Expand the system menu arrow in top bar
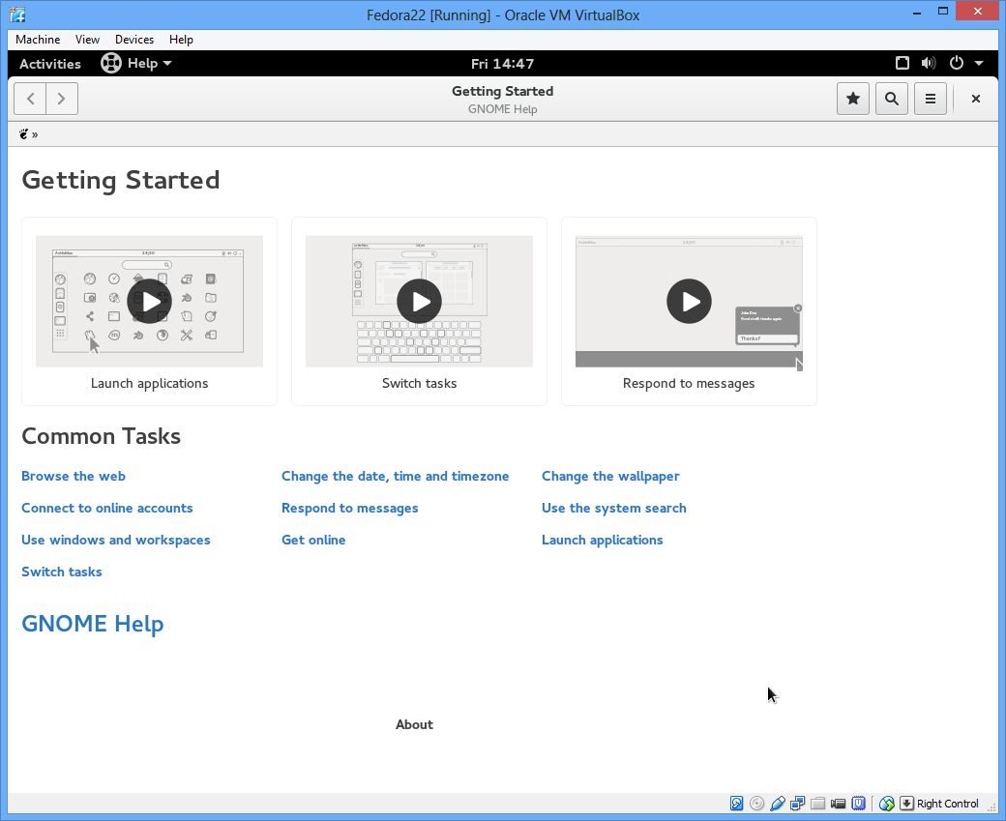The height and width of the screenshot is (821, 1006). tap(979, 63)
